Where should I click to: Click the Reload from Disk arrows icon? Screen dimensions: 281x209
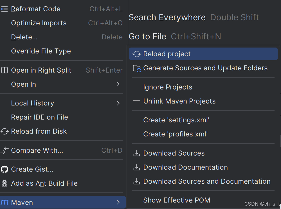(5, 131)
